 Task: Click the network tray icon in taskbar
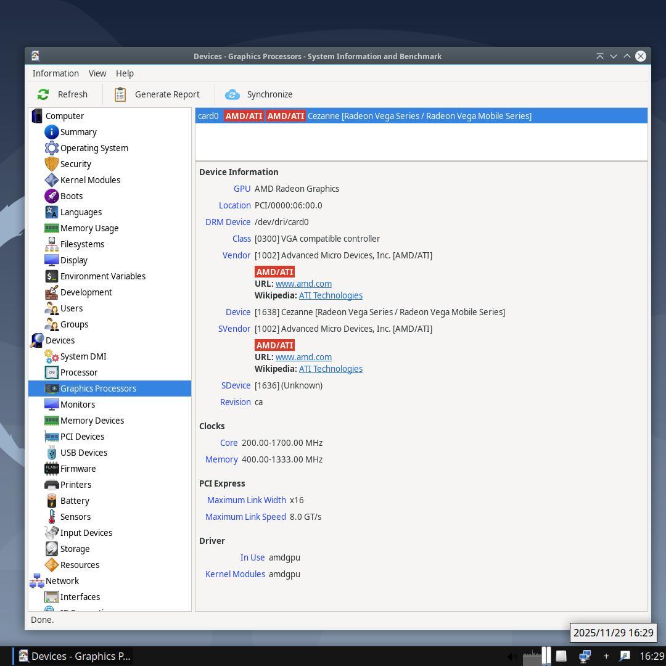point(585,656)
